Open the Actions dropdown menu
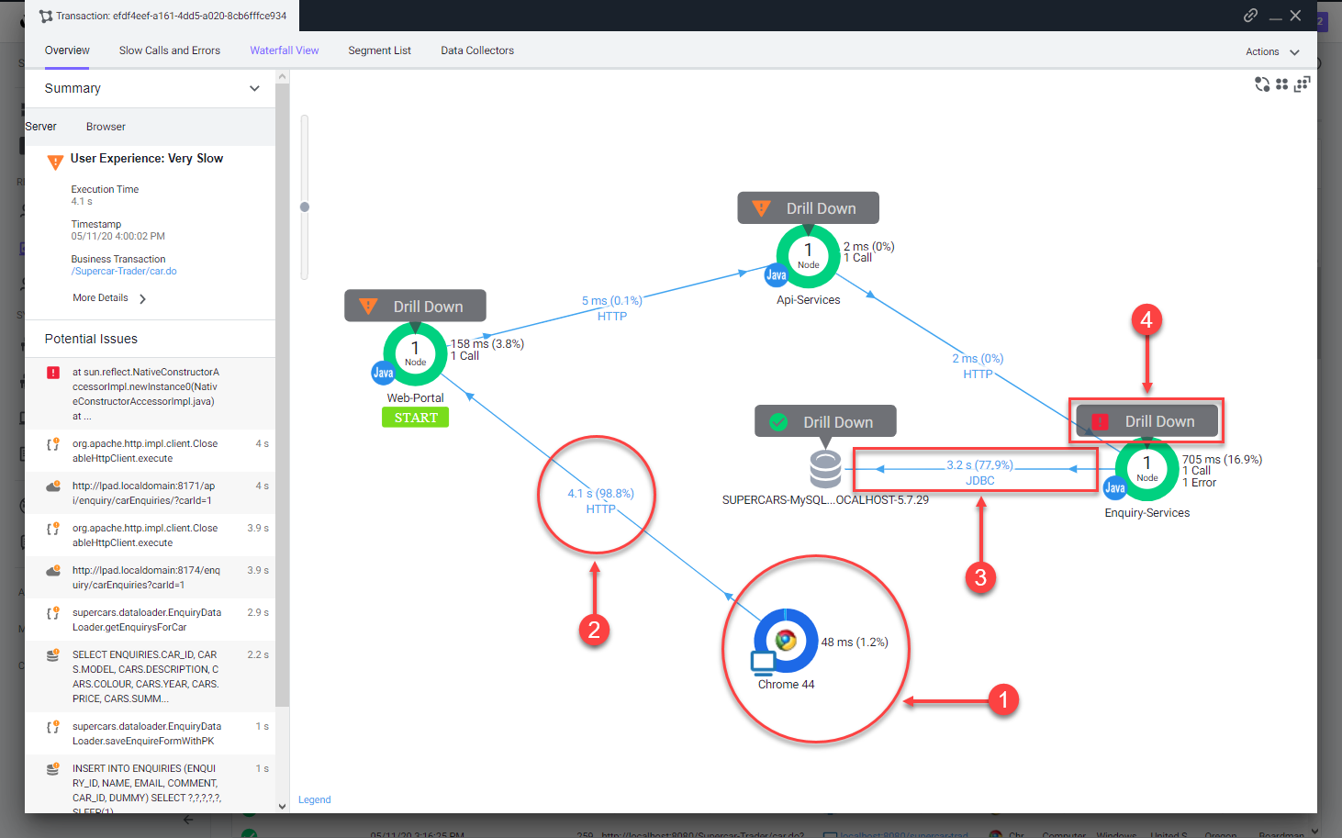 tap(1272, 52)
